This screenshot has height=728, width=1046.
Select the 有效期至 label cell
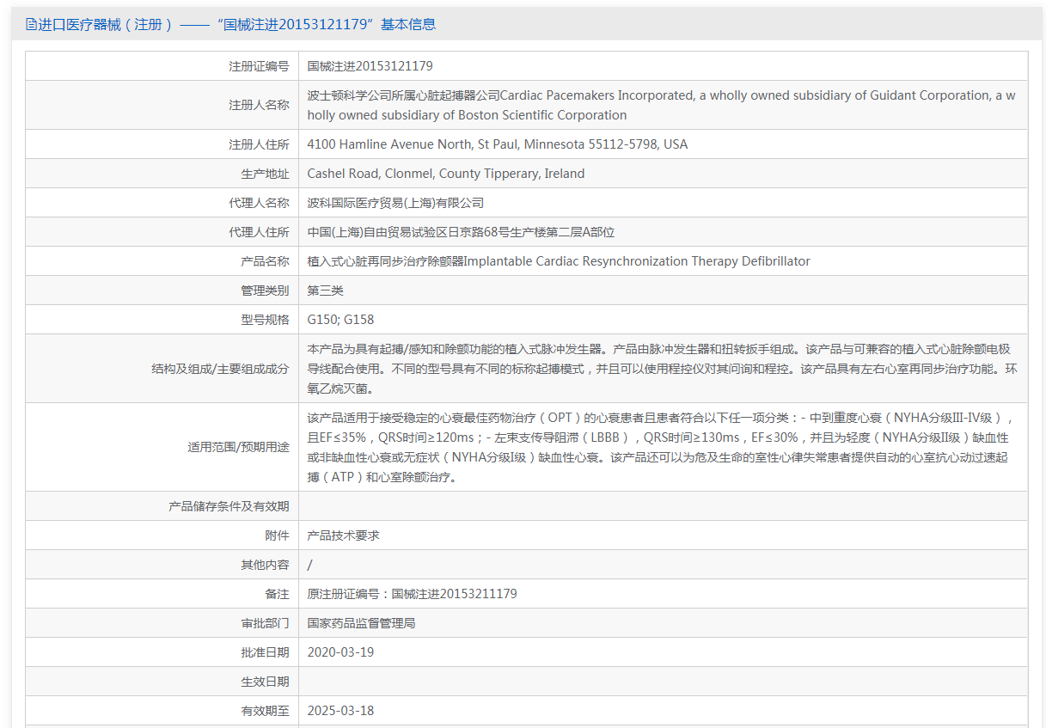[162, 711]
